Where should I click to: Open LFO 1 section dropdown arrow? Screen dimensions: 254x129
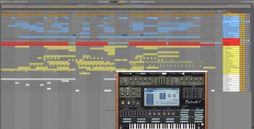coord(160,108)
